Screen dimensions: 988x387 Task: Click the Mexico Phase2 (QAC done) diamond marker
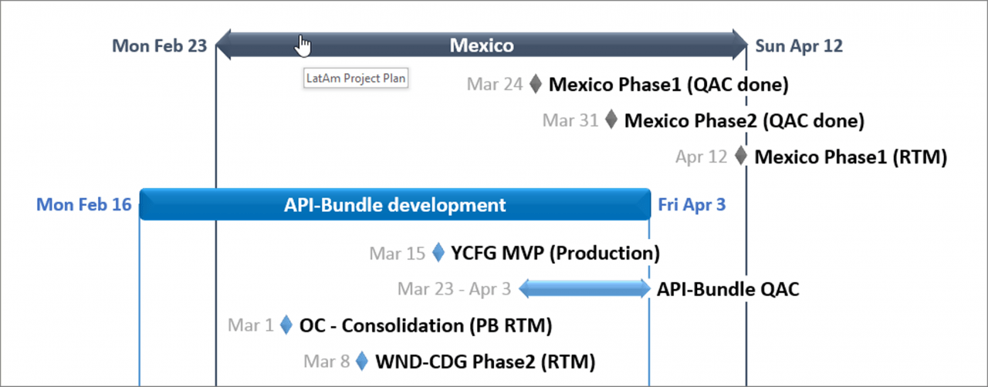click(x=611, y=119)
